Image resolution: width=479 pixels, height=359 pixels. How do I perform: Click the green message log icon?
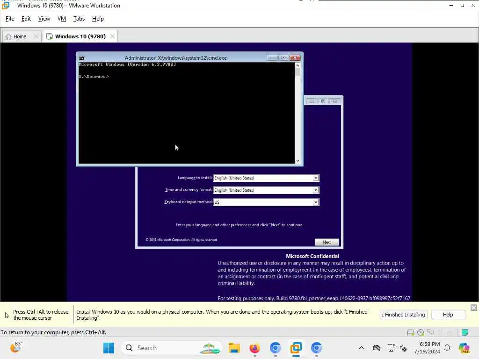[x=465, y=332]
